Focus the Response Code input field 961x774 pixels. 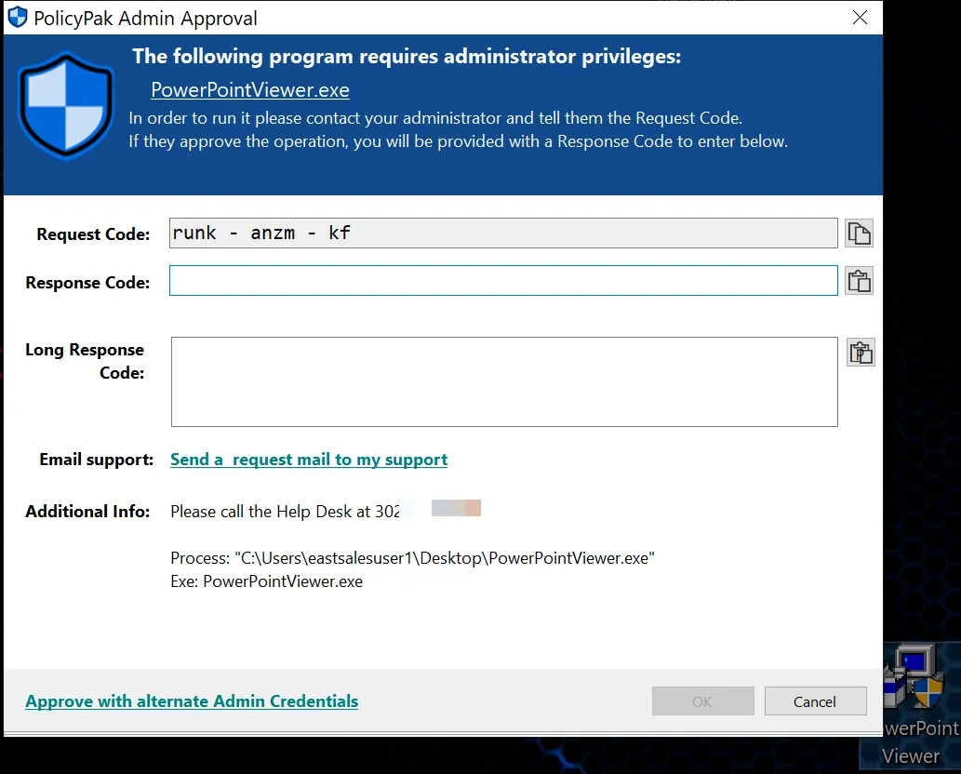pos(503,281)
